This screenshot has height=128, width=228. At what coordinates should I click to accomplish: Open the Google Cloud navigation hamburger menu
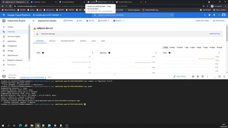tap(4, 15)
